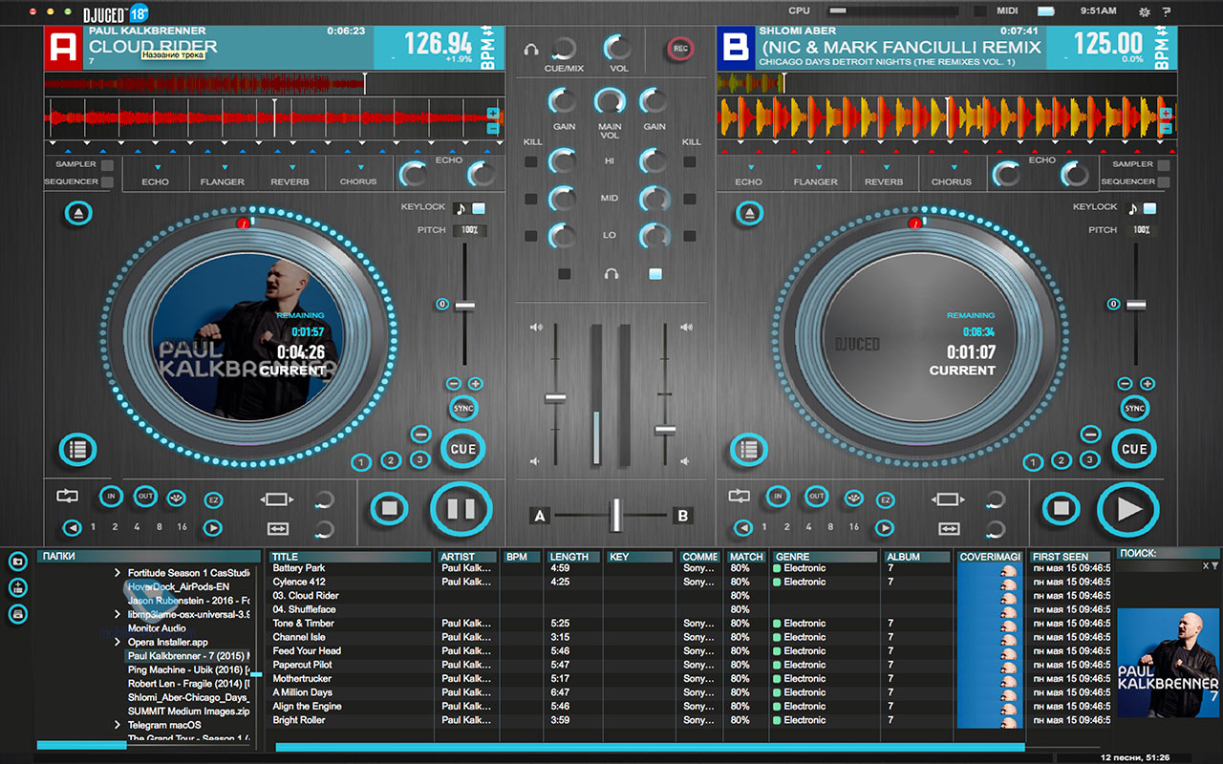Enable the SEQUENCER checkbox on deck A
1223x764 pixels.
tap(107, 181)
